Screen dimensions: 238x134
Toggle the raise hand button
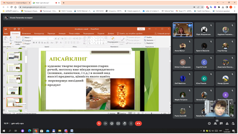click(x=125, y=123)
